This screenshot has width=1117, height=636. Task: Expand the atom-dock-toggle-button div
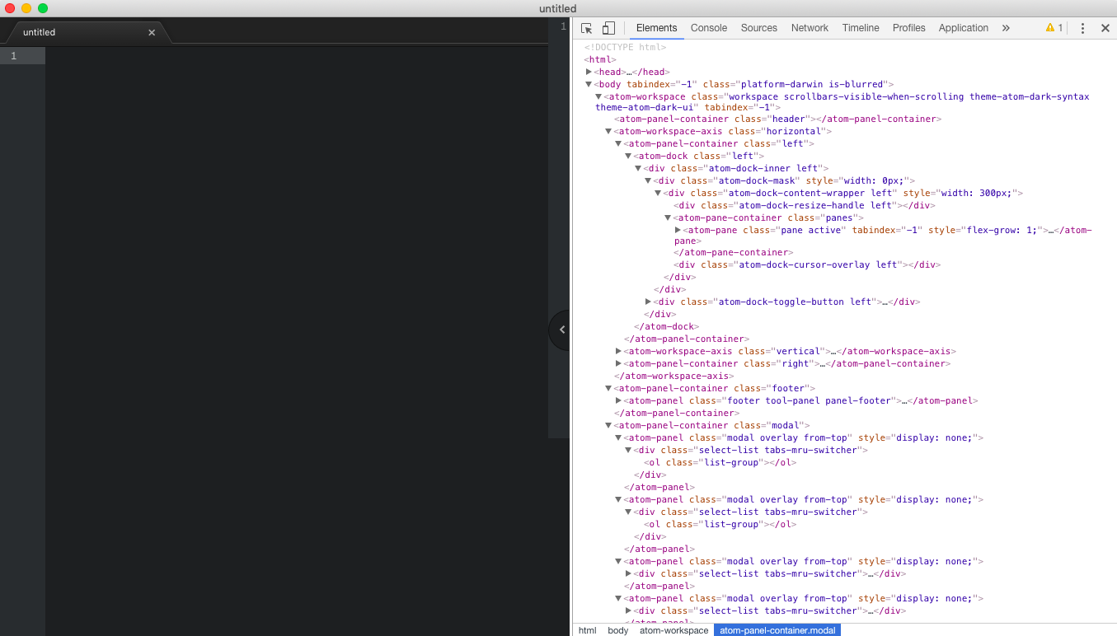[x=648, y=302]
